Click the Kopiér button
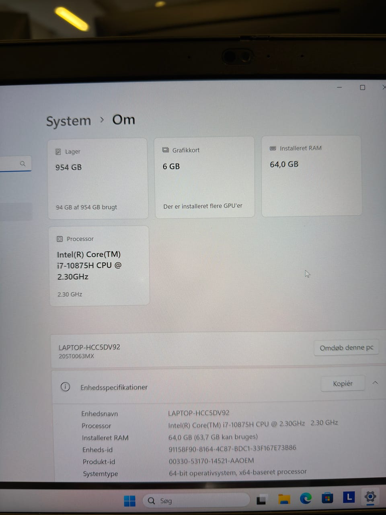Screen dimensions: 386x515 (x=343, y=383)
